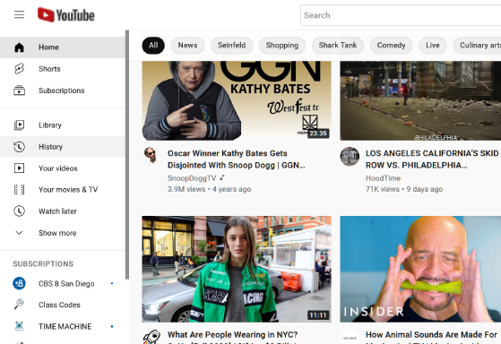Screen dimensions: 501x344
Task: Click the YouTube logo
Action: [66, 14]
